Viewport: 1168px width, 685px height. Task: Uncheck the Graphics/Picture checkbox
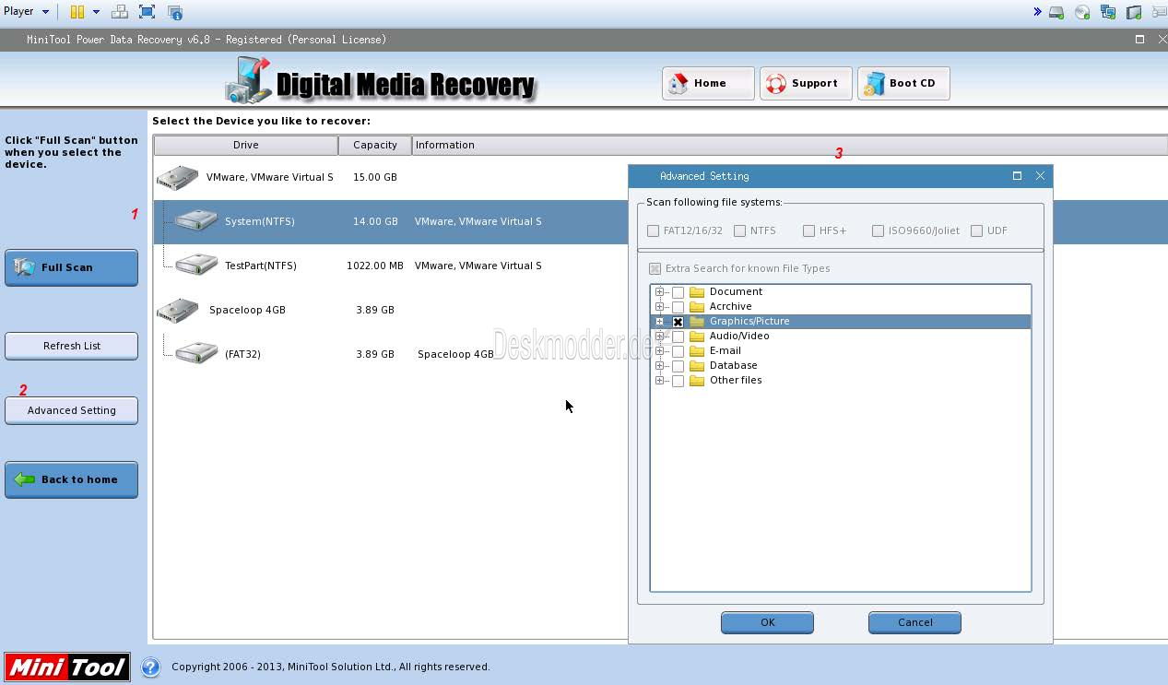678,322
